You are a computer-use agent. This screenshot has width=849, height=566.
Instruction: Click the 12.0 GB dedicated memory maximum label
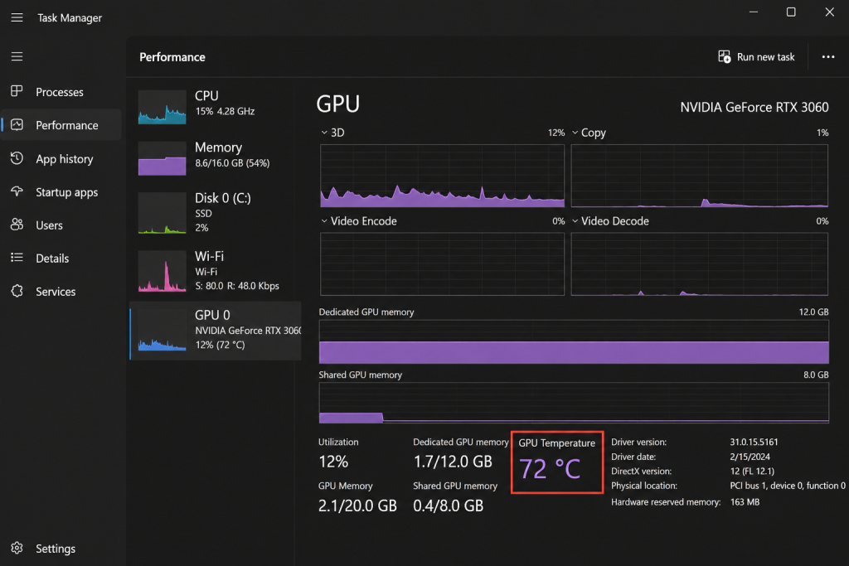tap(814, 312)
